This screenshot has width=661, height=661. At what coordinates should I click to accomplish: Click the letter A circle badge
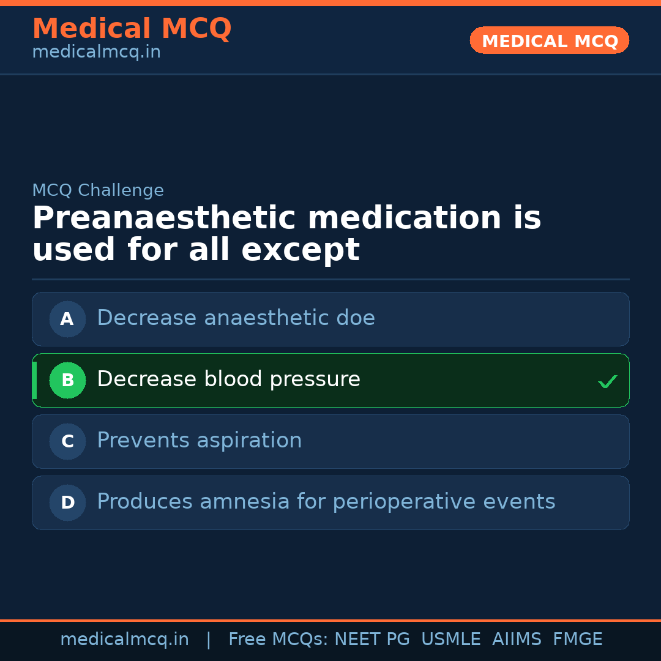click(x=67, y=319)
